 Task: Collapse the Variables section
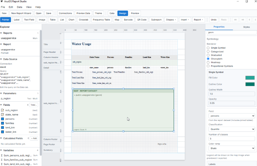click(1, 150)
